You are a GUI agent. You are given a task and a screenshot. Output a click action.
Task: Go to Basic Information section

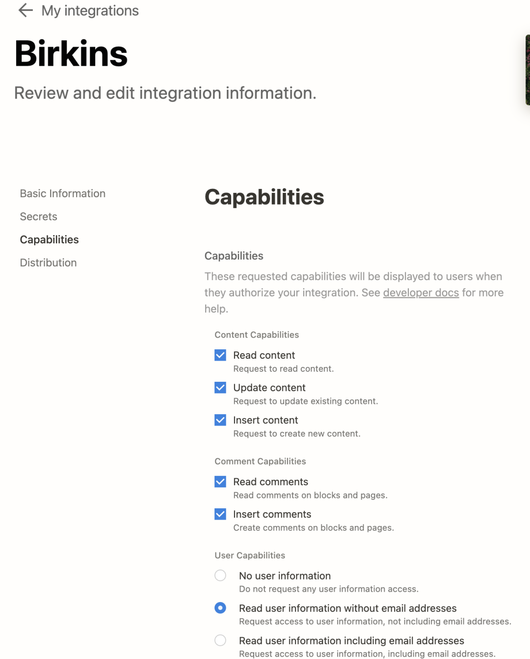(62, 193)
